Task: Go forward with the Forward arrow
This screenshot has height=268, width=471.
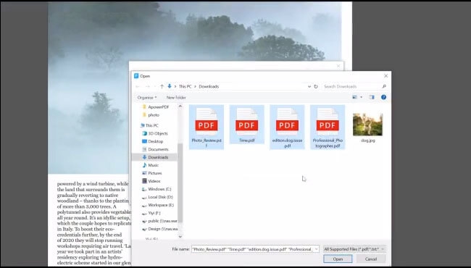Action: click(x=148, y=86)
